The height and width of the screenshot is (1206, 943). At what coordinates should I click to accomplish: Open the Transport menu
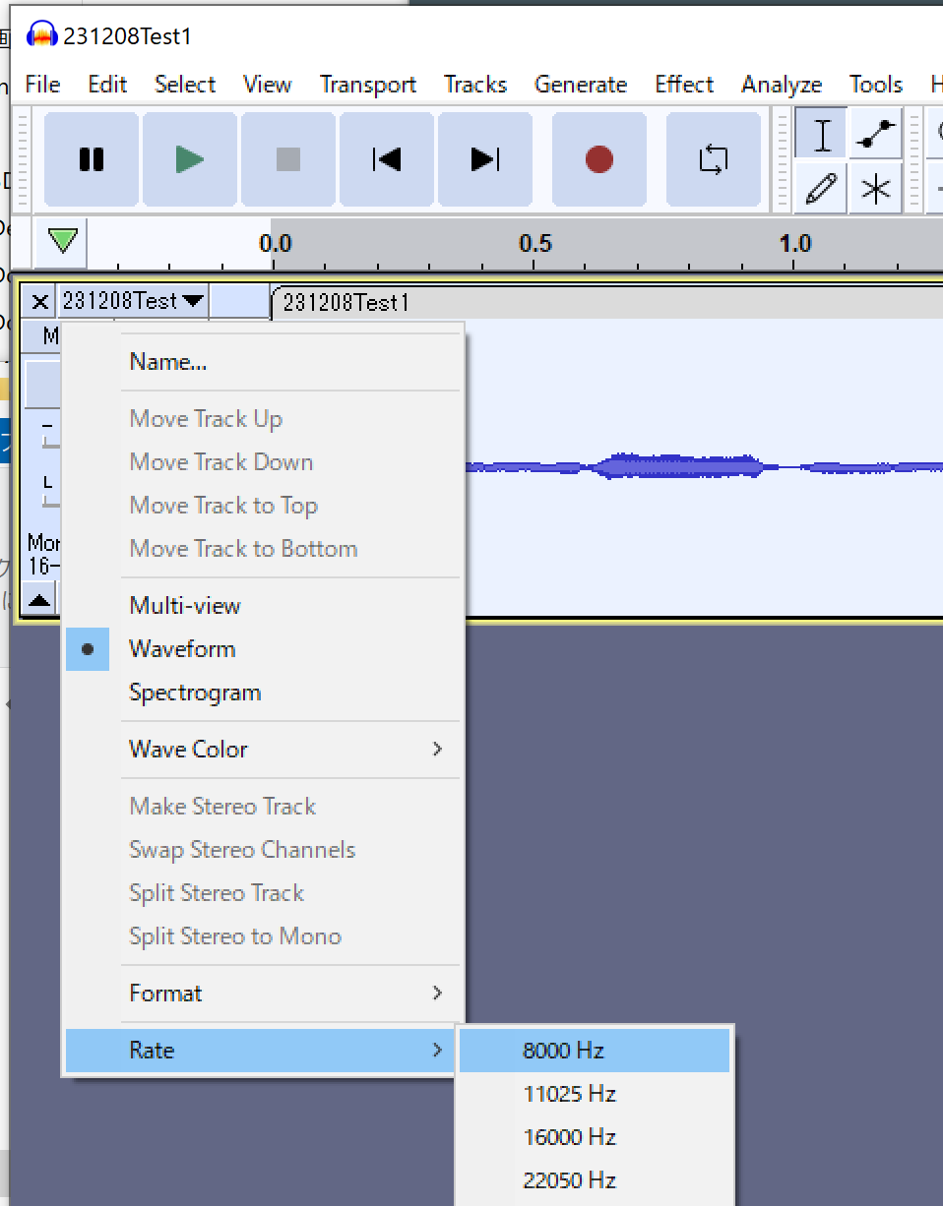[368, 85]
